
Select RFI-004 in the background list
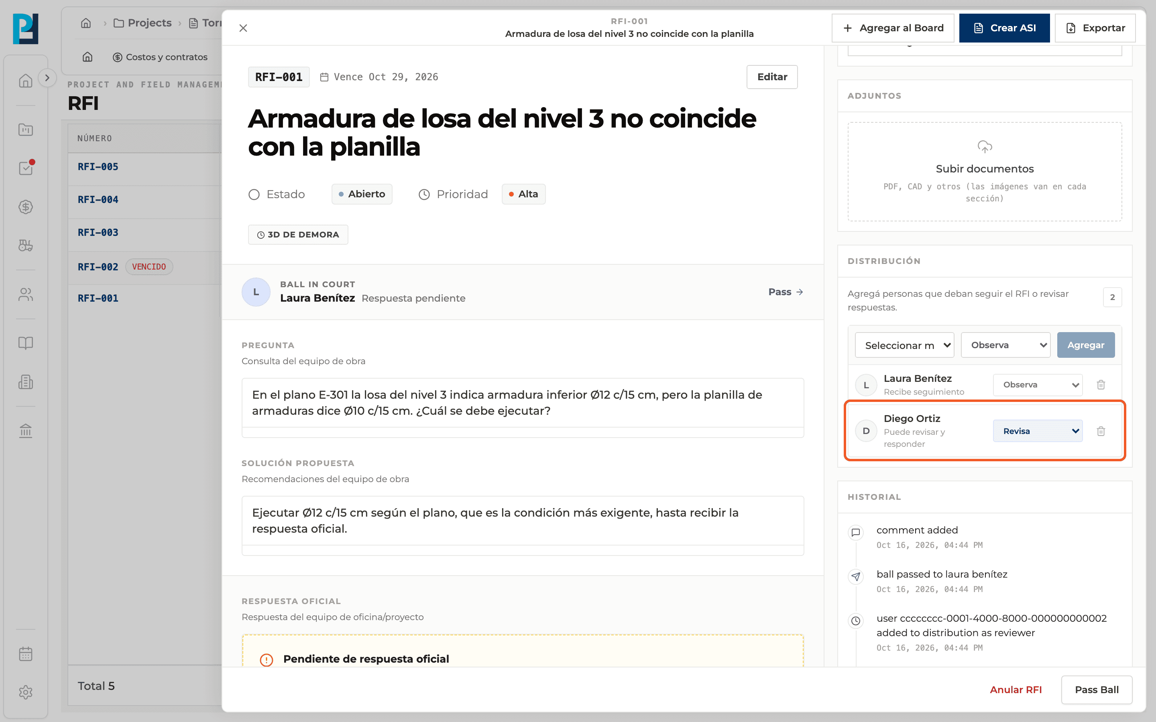pos(98,200)
